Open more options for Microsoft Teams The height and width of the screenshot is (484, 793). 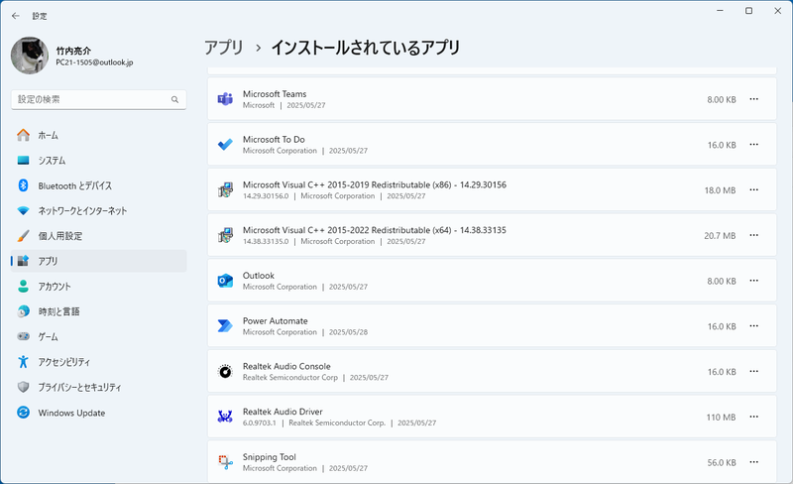(x=753, y=99)
